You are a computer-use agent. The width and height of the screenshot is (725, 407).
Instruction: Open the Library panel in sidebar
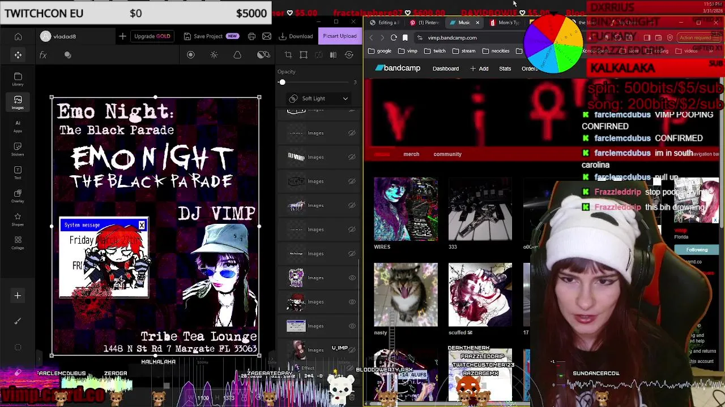click(18, 79)
